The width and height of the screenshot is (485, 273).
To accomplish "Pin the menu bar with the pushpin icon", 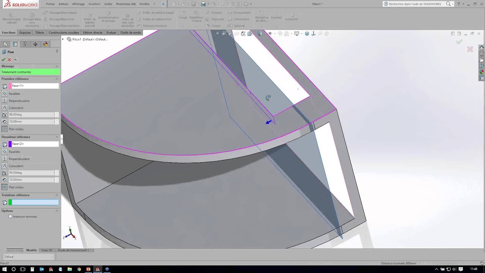I will [163, 4].
